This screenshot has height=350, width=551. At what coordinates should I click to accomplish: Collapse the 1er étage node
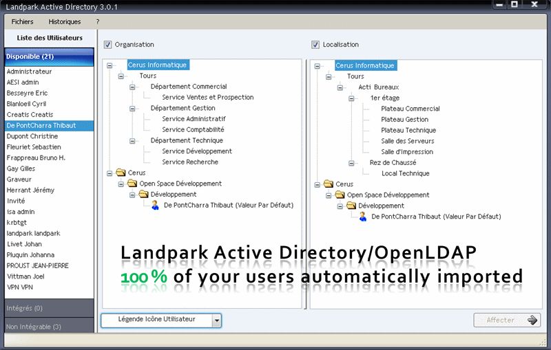tap(351, 98)
